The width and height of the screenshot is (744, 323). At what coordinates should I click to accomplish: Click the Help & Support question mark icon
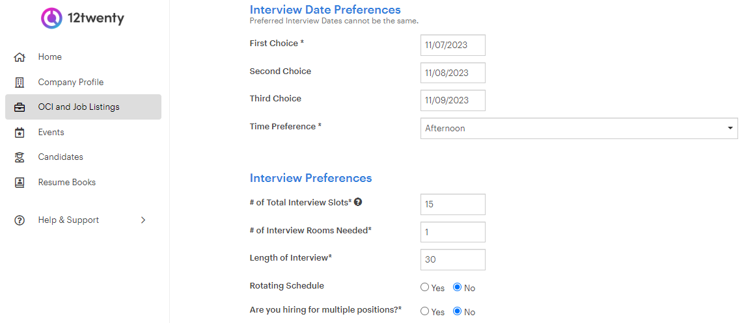[20, 220]
